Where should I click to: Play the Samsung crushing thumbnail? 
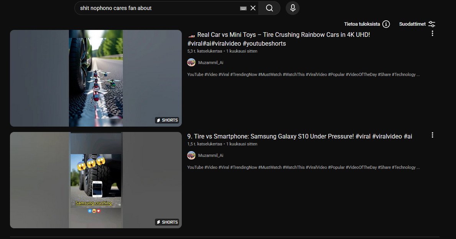tap(96, 180)
